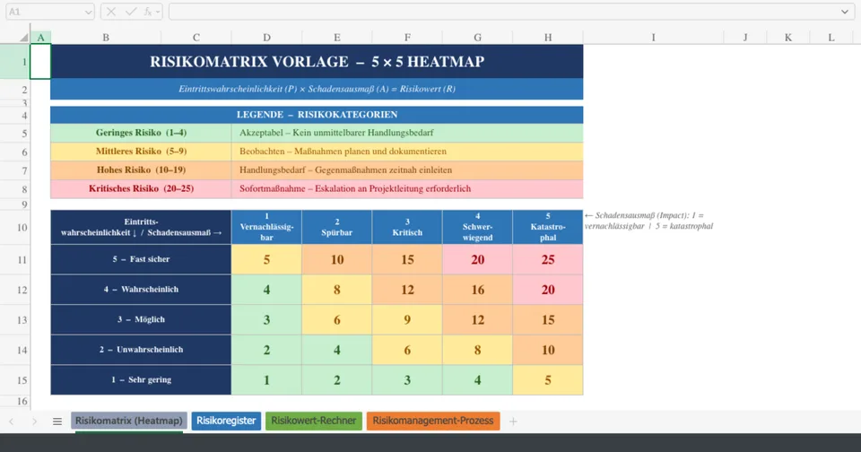Click the Hohes Risiko (10–19) cell

(141, 170)
